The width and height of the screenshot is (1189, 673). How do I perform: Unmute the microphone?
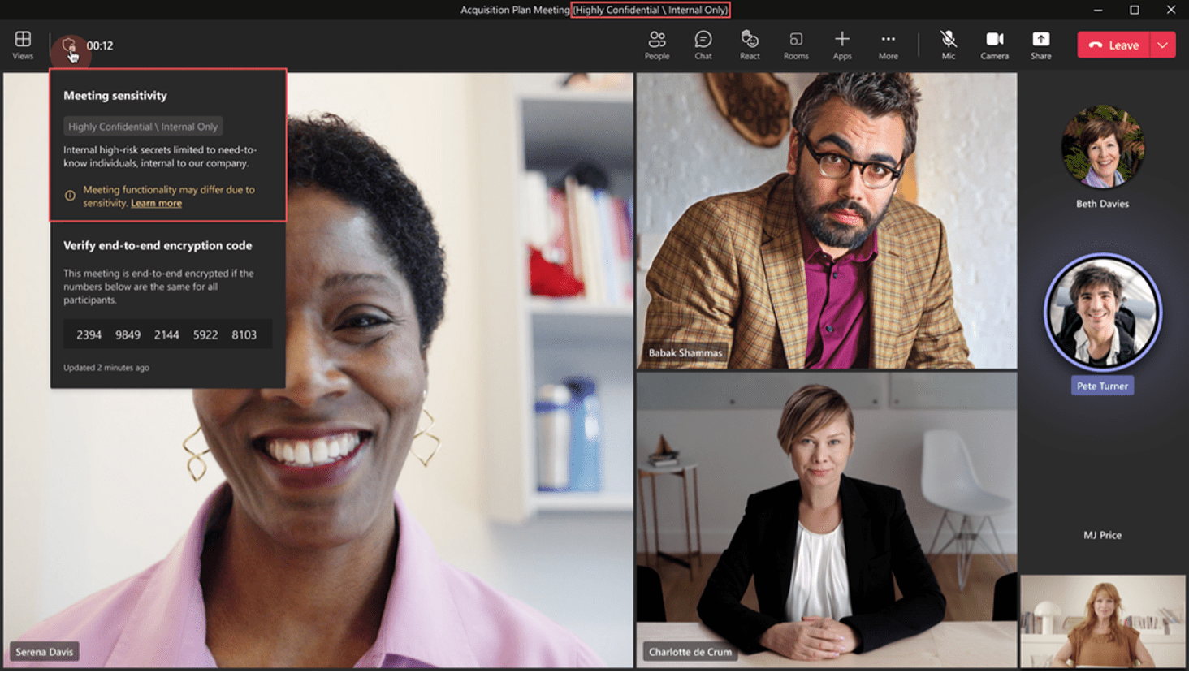point(948,45)
